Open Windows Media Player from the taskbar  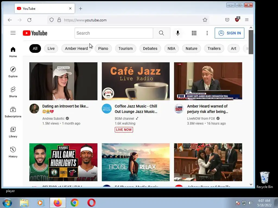41,203
